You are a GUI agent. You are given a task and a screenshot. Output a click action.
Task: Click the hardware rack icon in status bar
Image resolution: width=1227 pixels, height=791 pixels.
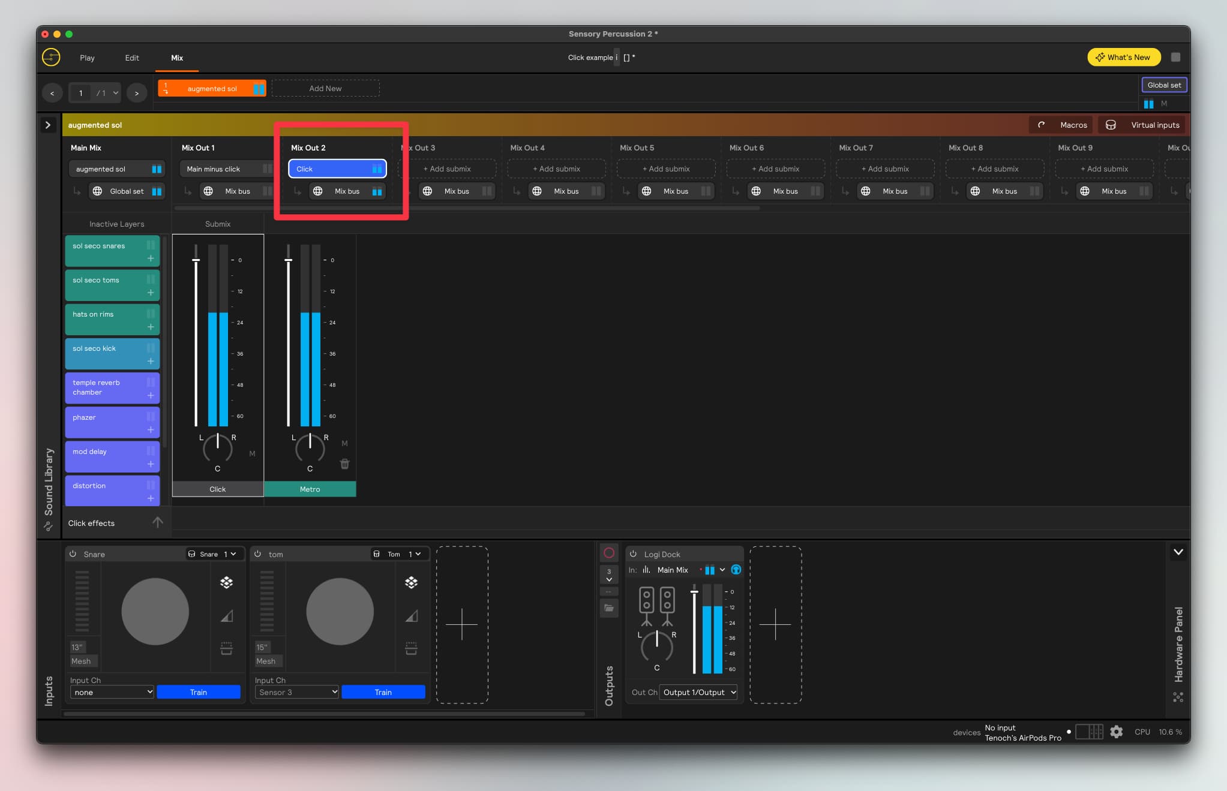pyautogui.click(x=1089, y=732)
